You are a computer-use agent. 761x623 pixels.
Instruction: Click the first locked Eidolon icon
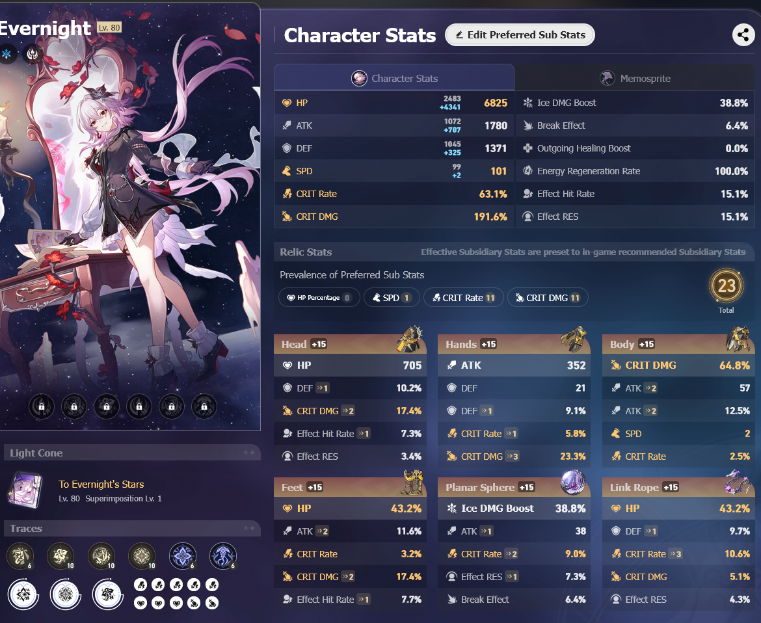[42, 406]
